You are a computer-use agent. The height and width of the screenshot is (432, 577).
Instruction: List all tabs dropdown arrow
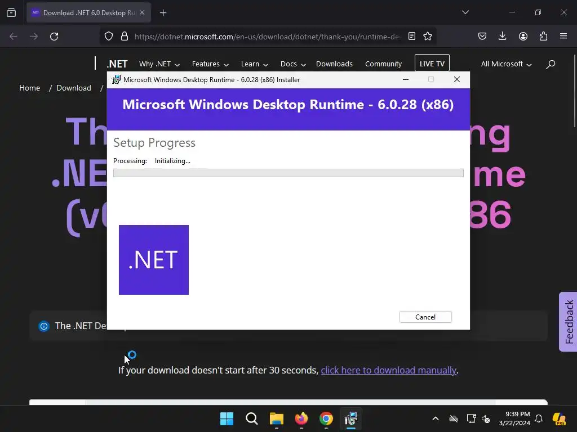(465, 12)
